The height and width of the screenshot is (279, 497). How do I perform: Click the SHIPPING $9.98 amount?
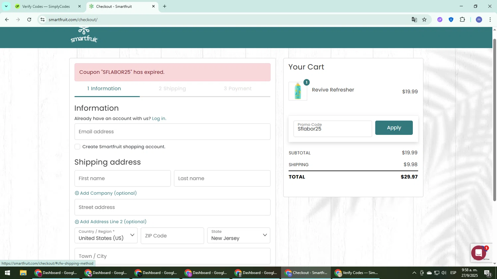tap(411, 165)
